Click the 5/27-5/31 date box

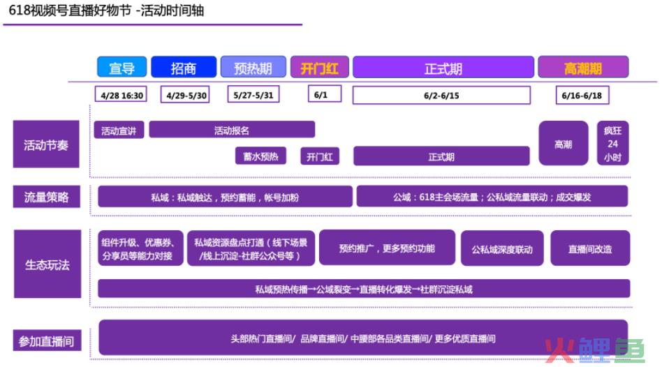tap(253, 94)
